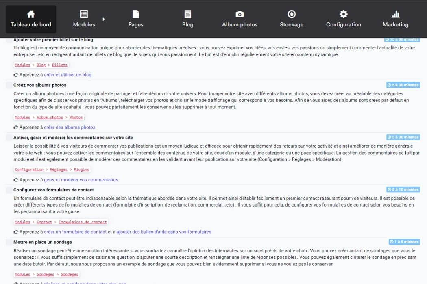Open the Tableau de bord home icon

pos(30,13)
